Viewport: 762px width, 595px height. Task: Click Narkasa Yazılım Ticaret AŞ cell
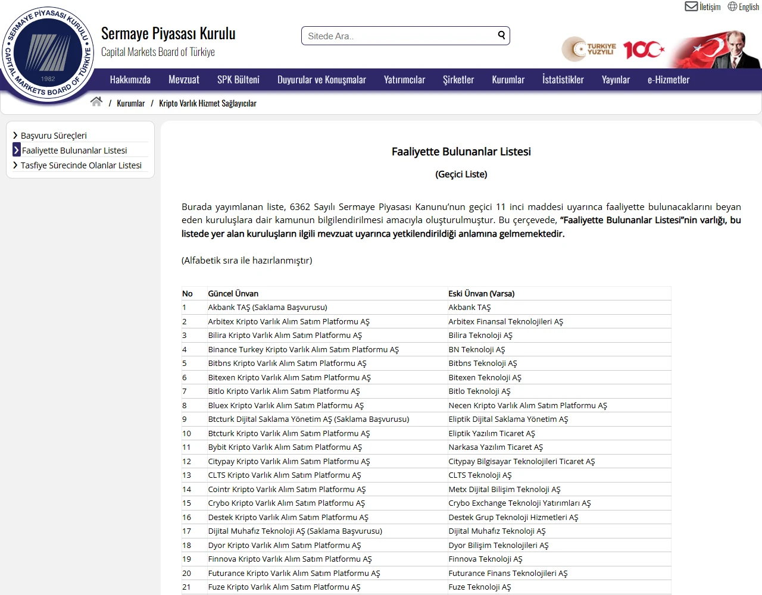(496, 447)
